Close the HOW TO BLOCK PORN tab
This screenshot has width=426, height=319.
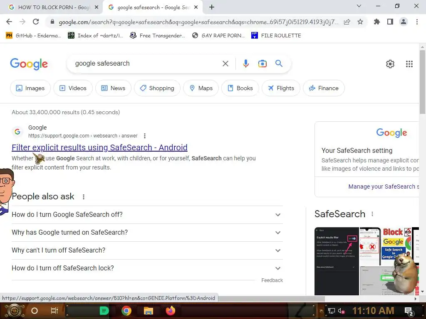pos(97,7)
